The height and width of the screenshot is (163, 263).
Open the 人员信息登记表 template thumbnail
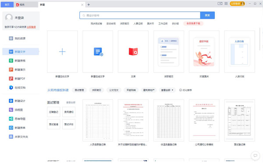[x=98, y=120]
